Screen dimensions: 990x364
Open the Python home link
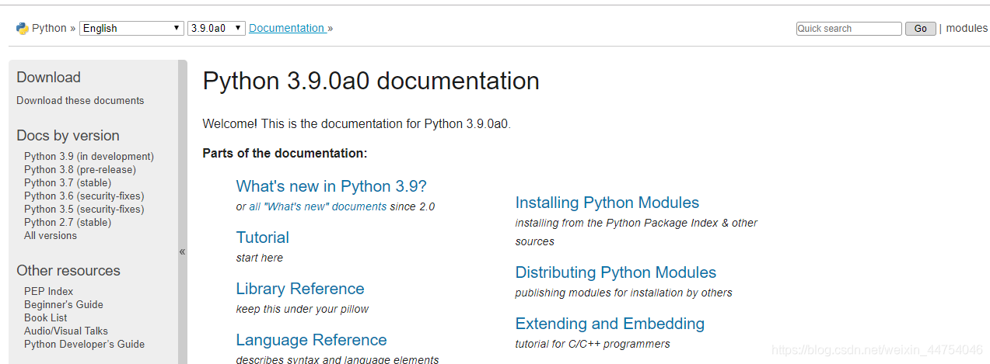point(49,28)
